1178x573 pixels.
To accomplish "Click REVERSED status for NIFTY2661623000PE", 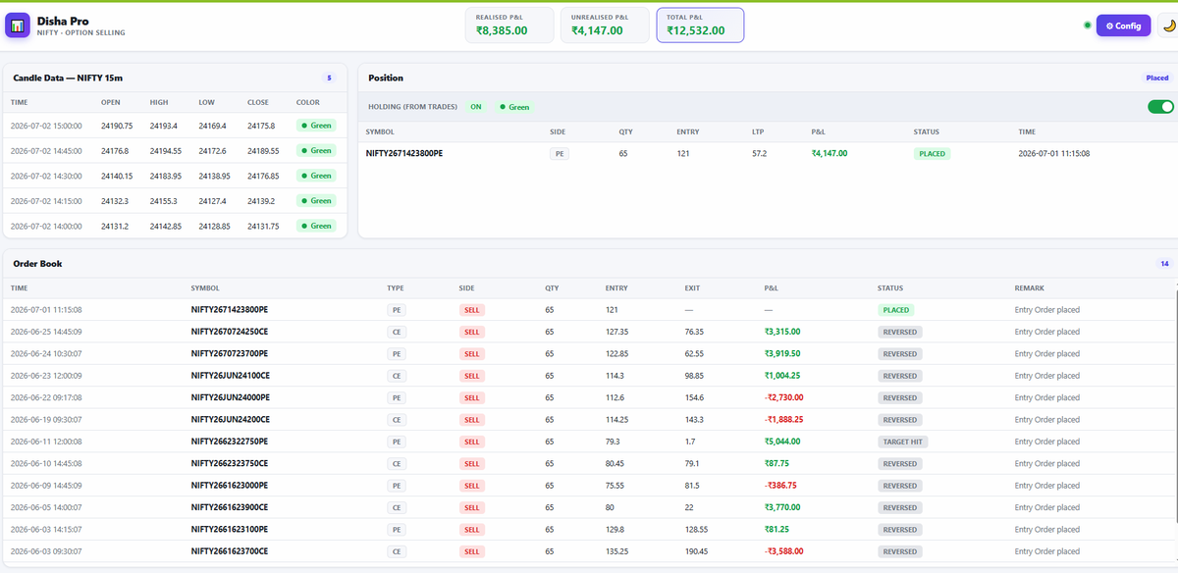I will [x=899, y=486].
